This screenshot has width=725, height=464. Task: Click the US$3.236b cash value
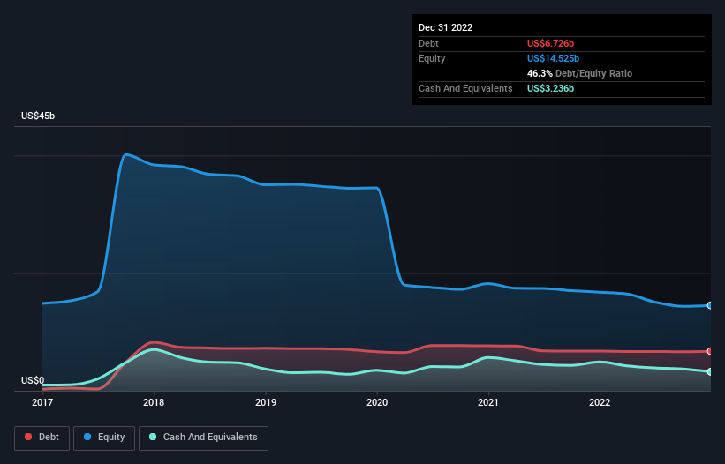(550, 88)
